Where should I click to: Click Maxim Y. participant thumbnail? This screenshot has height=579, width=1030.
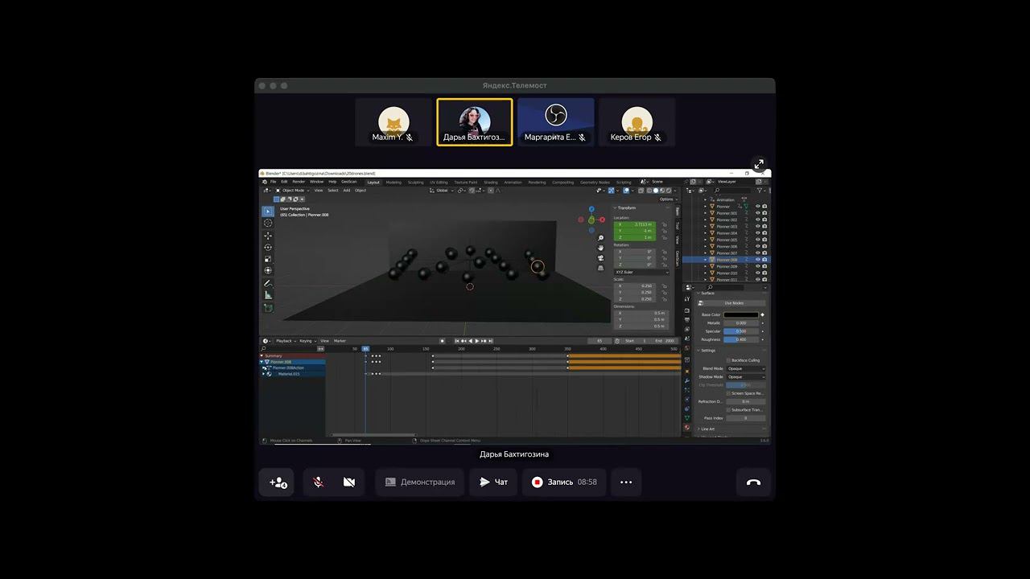click(x=393, y=122)
